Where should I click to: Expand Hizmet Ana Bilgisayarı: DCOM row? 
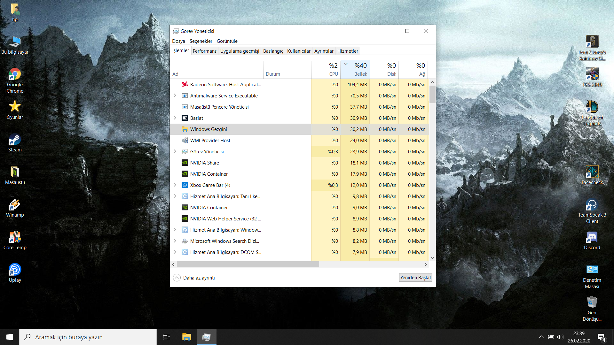tap(175, 252)
